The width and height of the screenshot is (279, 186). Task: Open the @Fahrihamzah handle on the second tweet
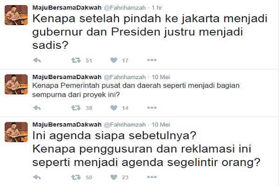[125, 77]
